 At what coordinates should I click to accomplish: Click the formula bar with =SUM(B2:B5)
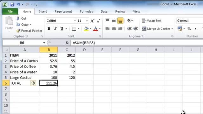point(137,43)
